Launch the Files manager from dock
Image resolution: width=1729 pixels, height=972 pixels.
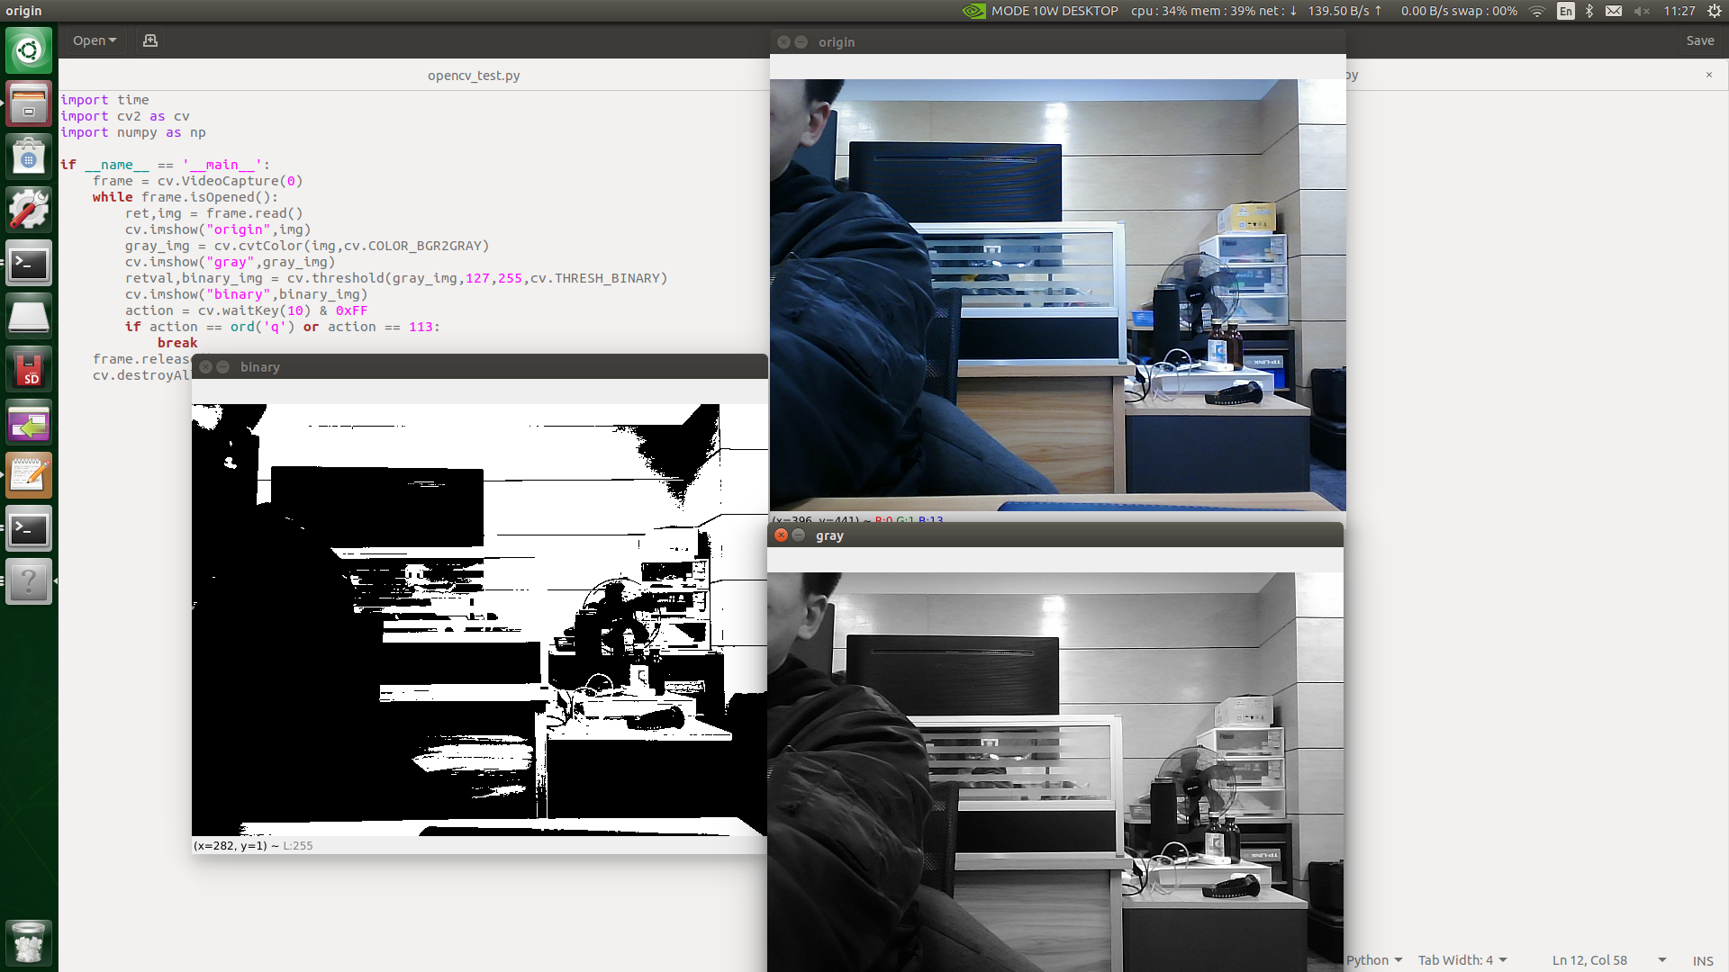(x=29, y=103)
